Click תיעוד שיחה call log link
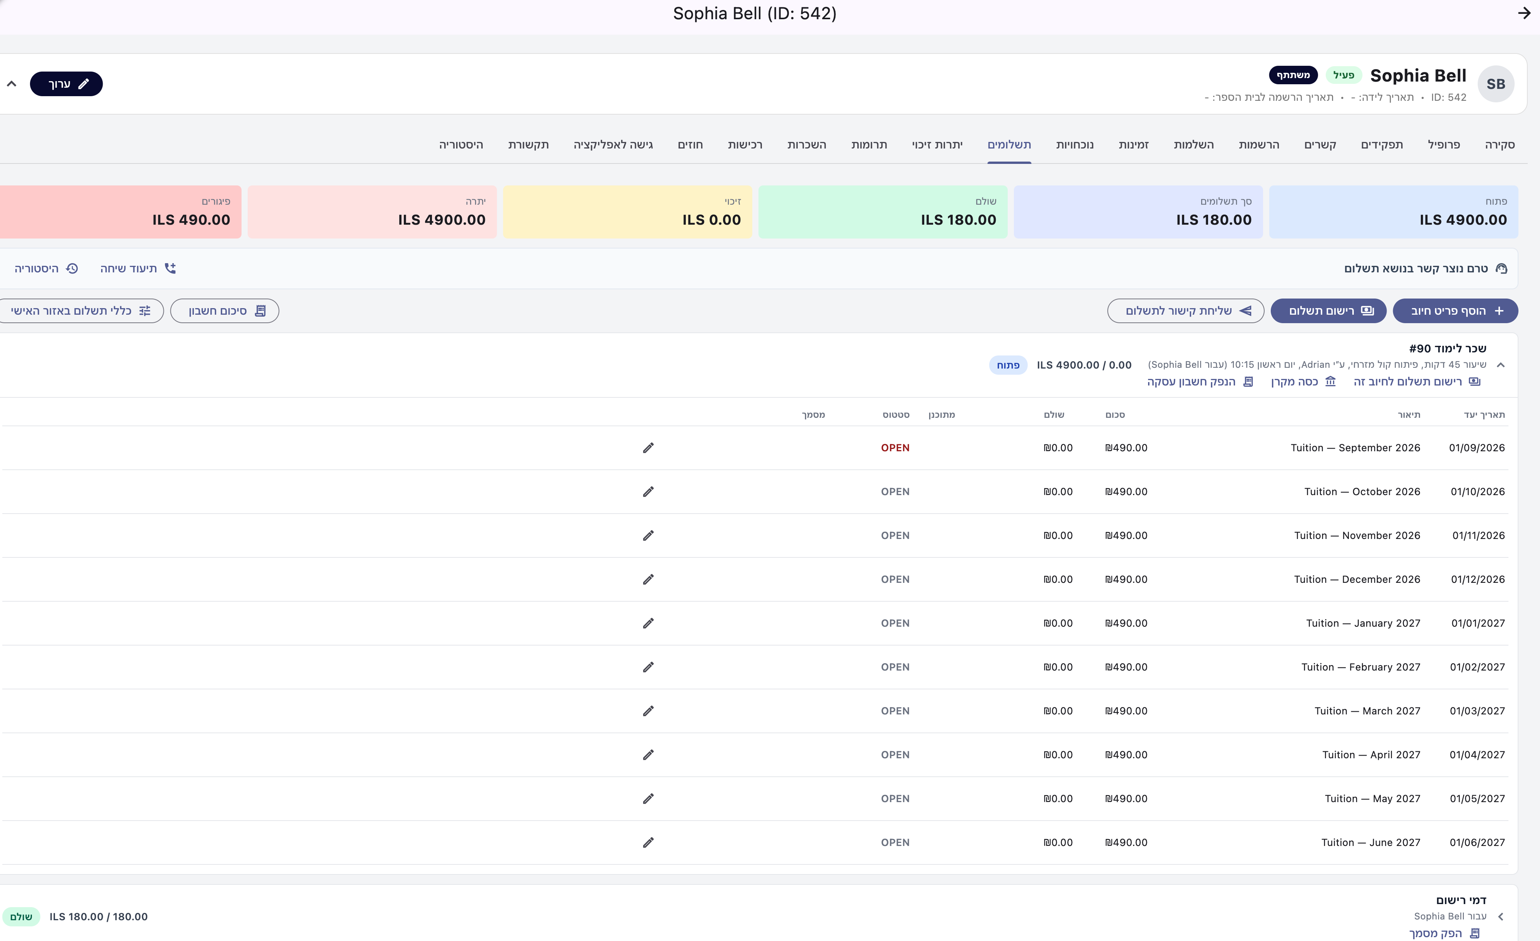Image resolution: width=1540 pixels, height=941 pixels. tap(138, 268)
